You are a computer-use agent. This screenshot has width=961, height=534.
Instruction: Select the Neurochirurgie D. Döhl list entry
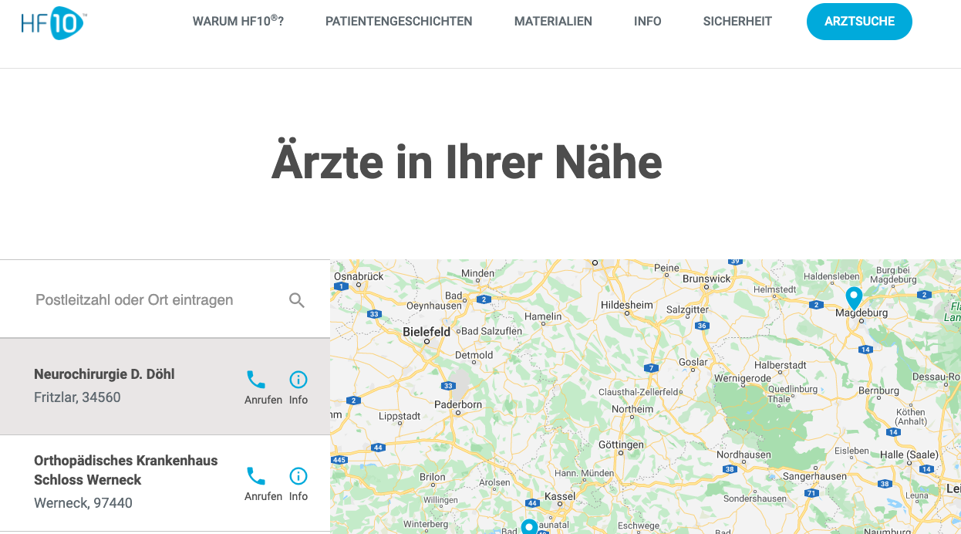point(116,386)
